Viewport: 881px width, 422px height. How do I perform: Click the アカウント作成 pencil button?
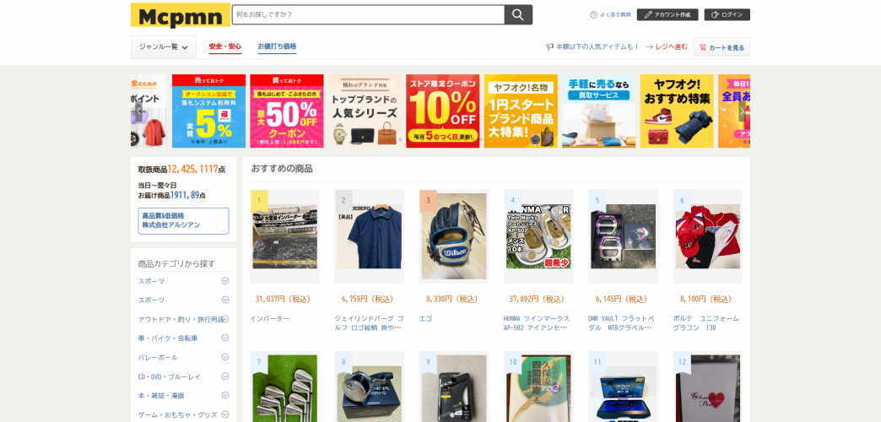click(x=668, y=14)
